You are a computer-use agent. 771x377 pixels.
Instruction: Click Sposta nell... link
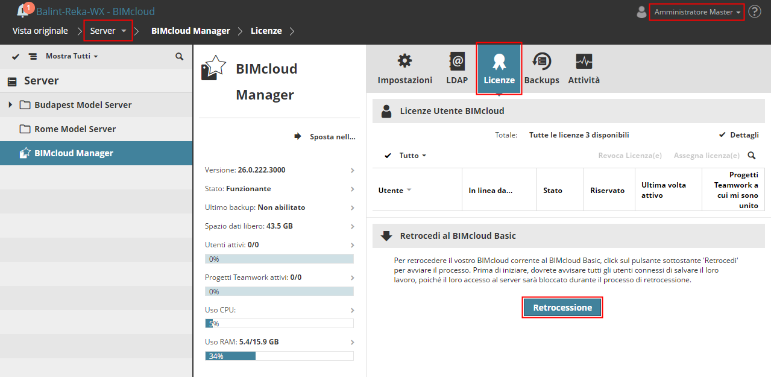tap(333, 137)
